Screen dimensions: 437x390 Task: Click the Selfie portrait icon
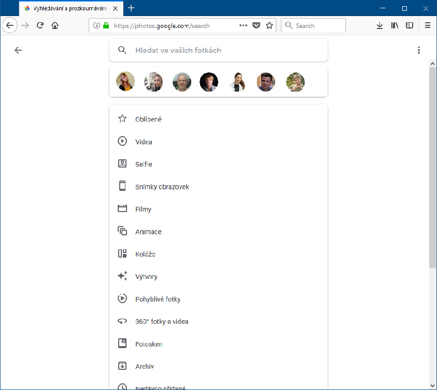(122, 163)
